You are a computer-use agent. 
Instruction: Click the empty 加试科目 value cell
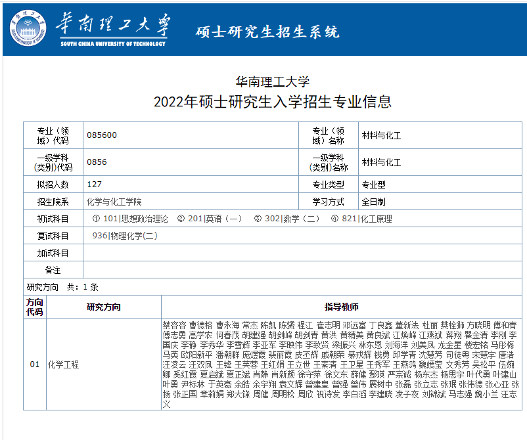click(x=302, y=253)
